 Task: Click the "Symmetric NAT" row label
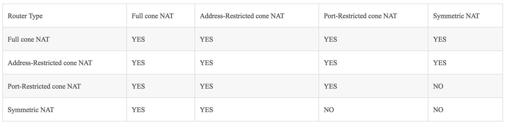click(31, 110)
